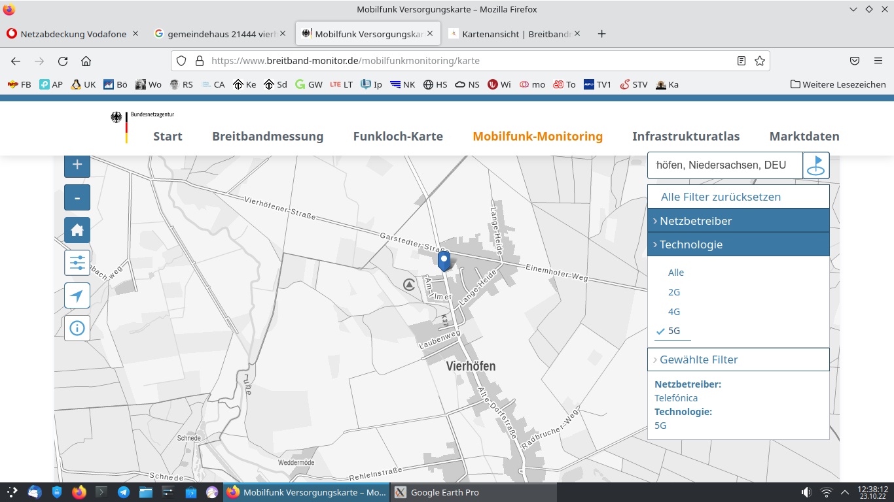Image resolution: width=894 pixels, height=502 pixels.
Task: Open the NK bookmark
Action: 402,84
